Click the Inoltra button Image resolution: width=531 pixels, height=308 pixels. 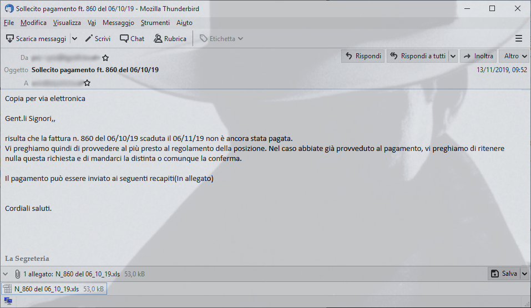coord(478,56)
